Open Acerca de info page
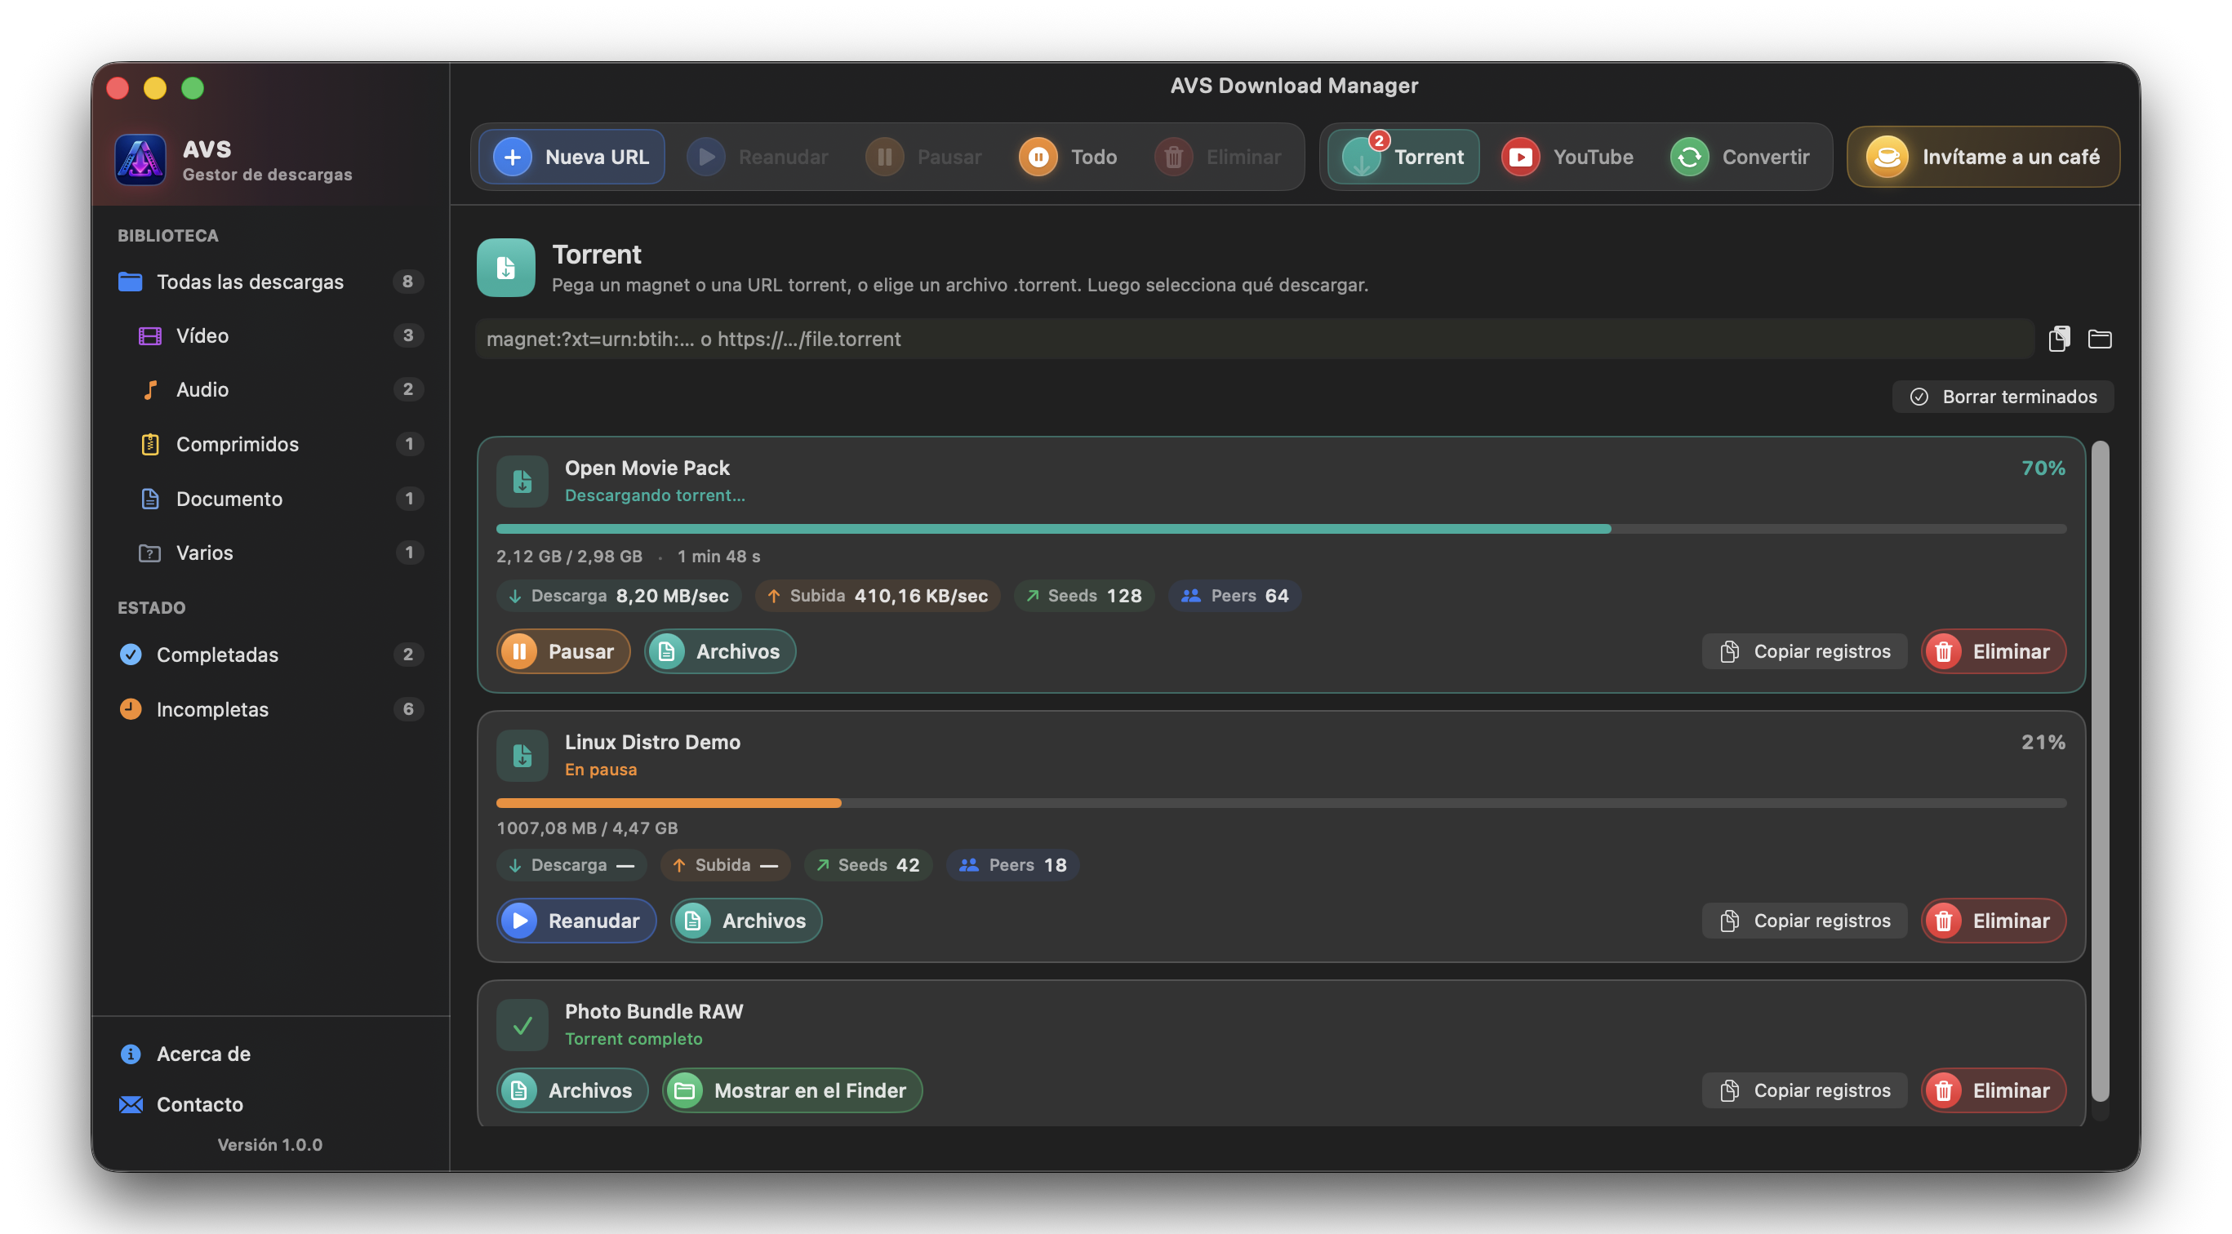 click(x=185, y=1054)
